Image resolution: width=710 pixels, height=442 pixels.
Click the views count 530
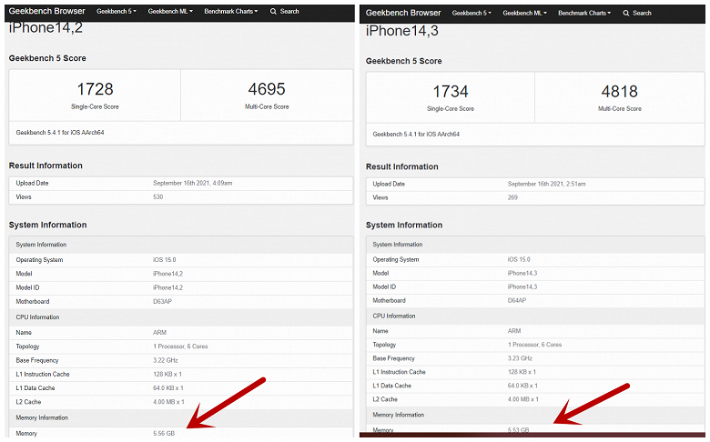coord(157,196)
